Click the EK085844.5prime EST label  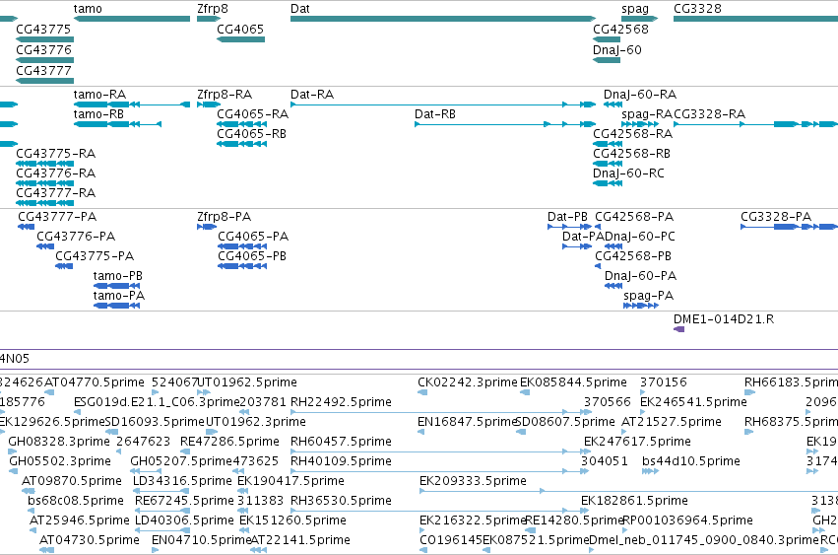click(573, 382)
